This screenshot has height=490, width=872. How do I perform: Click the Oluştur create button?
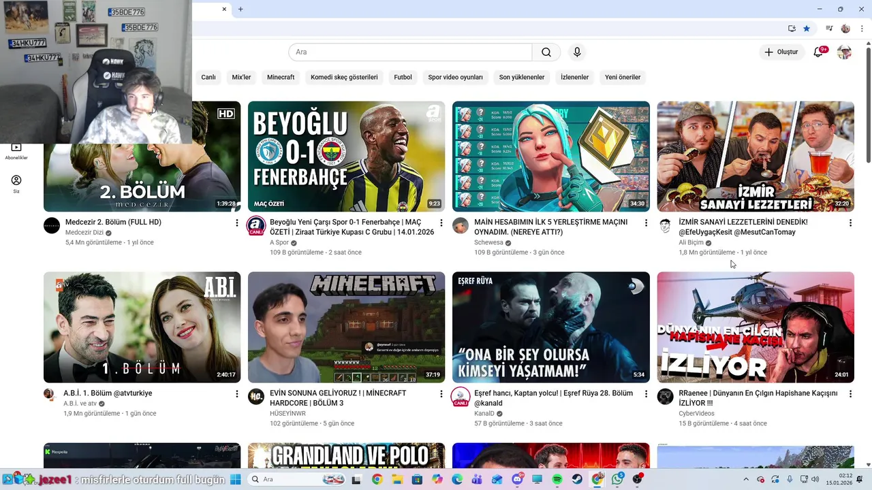tap(781, 52)
